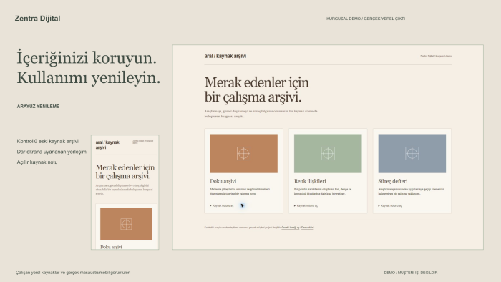Expand Kaynak notunu aç under Renk ilişkileri

pos(306,205)
